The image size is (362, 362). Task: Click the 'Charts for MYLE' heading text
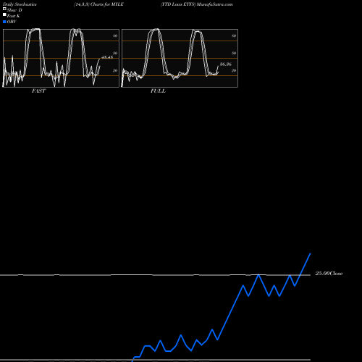click(107, 4)
